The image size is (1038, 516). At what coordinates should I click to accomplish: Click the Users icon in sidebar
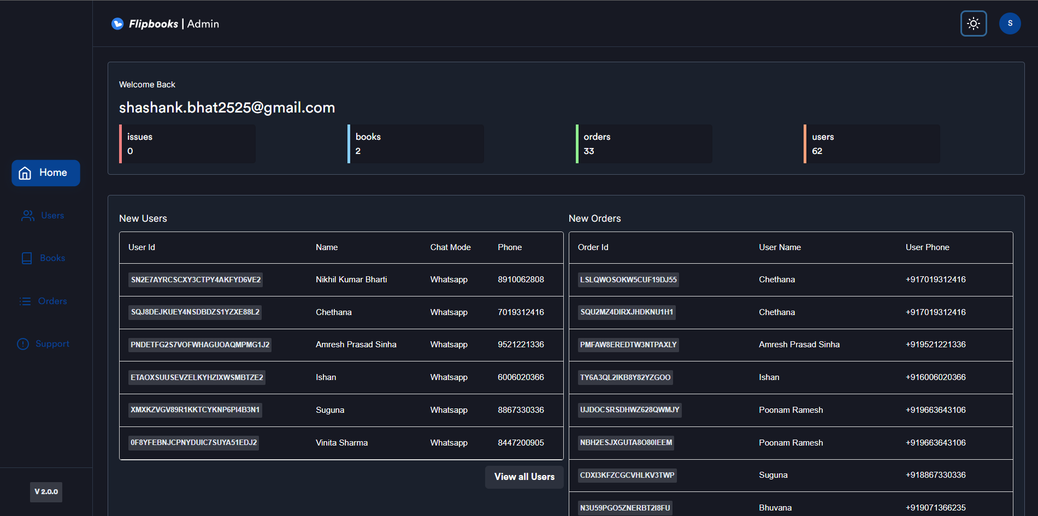tap(27, 216)
